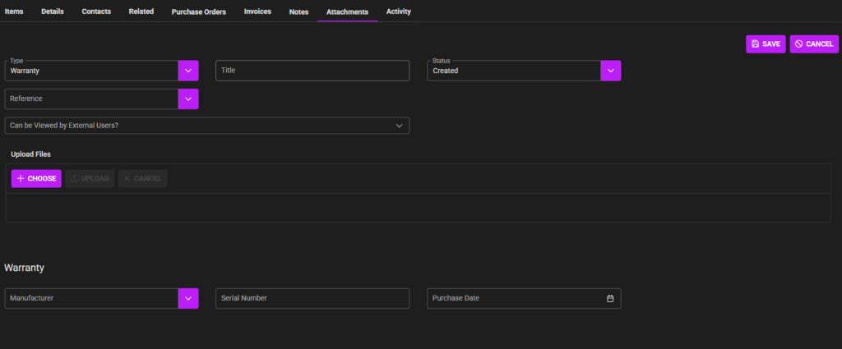Open the Manufacturer dropdown arrow
The image size is (842, 349).
click(188, 298)
